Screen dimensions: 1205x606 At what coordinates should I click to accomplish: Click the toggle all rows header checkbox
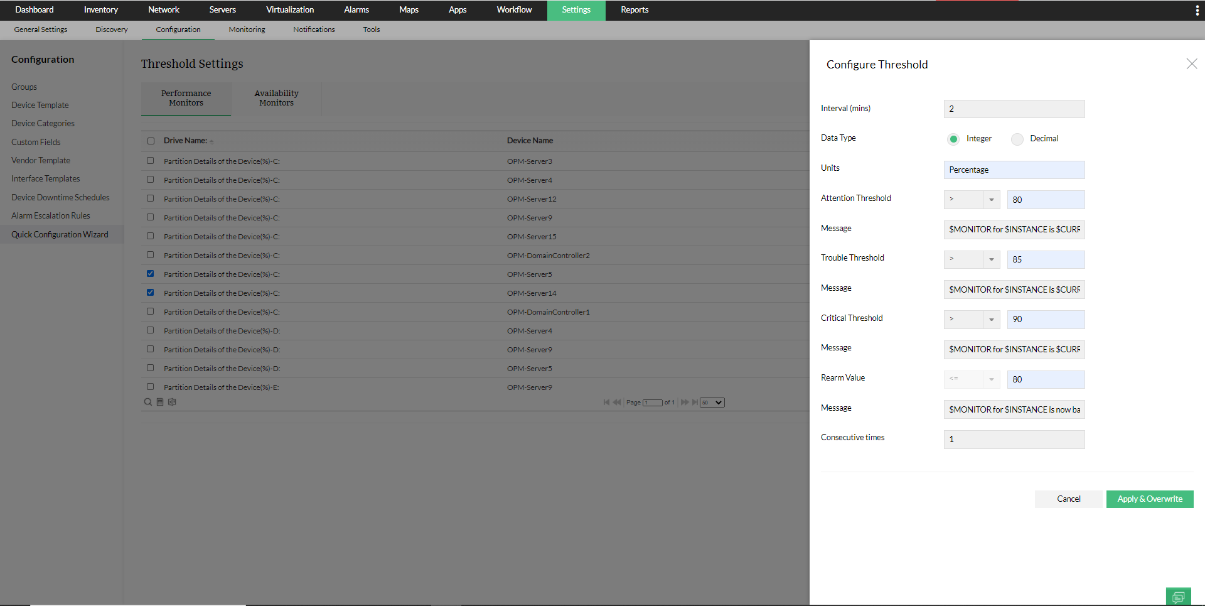(151, 141)
